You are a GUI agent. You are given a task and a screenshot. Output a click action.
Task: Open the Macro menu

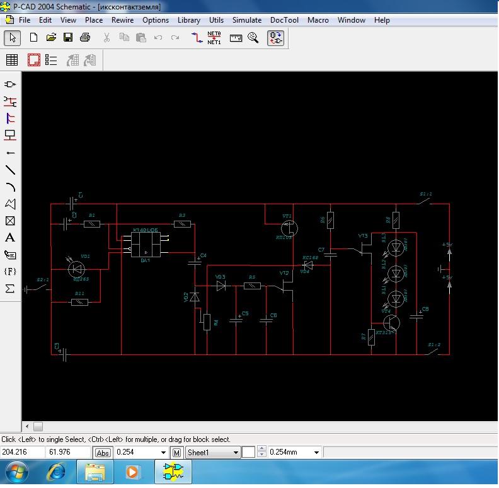pos(318,20)
